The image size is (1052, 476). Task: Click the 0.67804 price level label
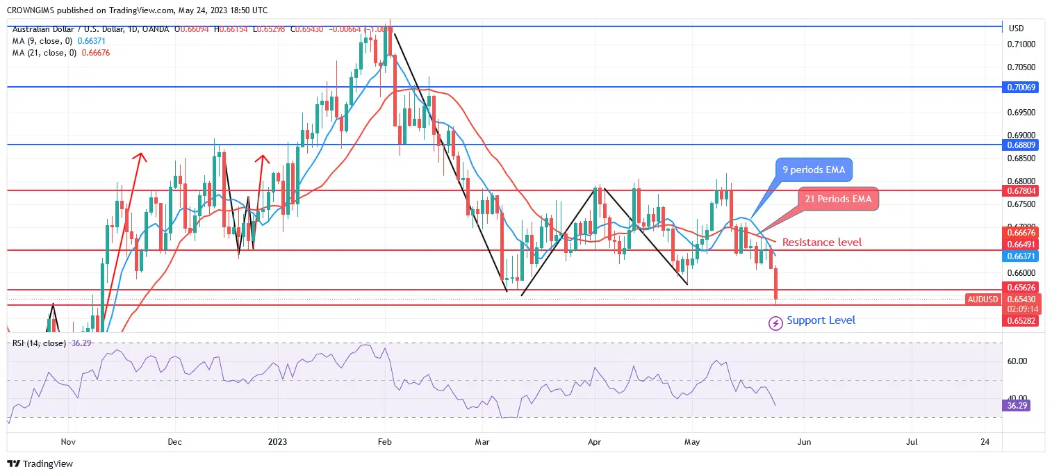tap(1020, 190)
